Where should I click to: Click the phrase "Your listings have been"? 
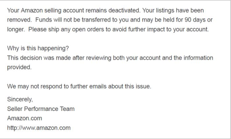click(173, 11)
